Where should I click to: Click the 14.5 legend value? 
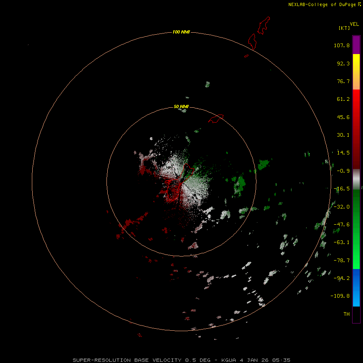343,153
